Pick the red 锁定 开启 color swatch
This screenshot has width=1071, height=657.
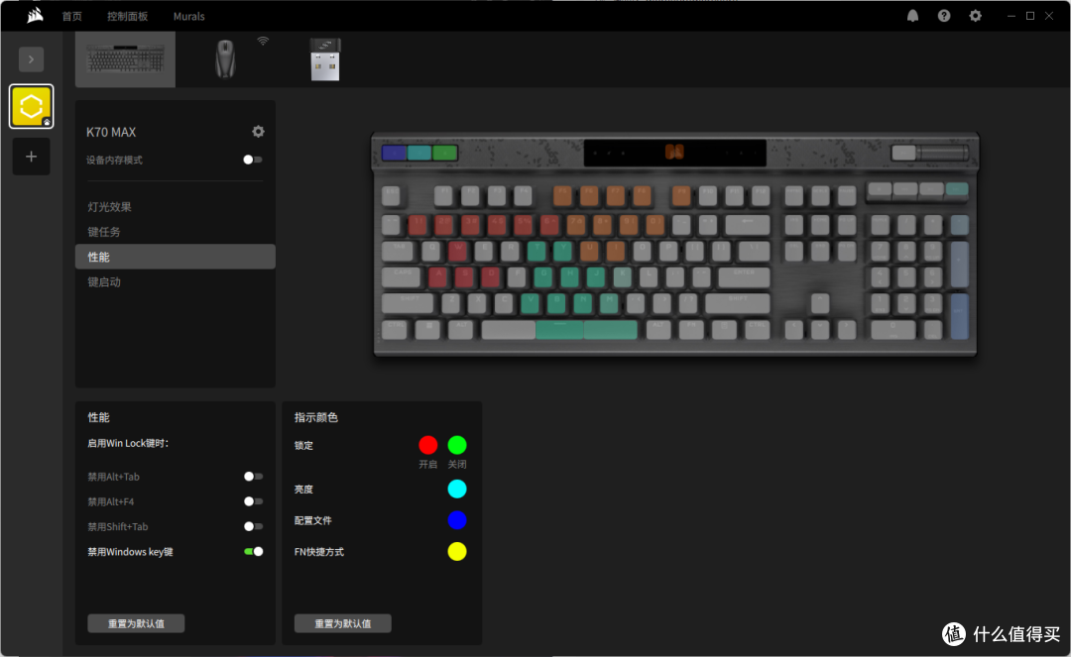tap(428, 445)
